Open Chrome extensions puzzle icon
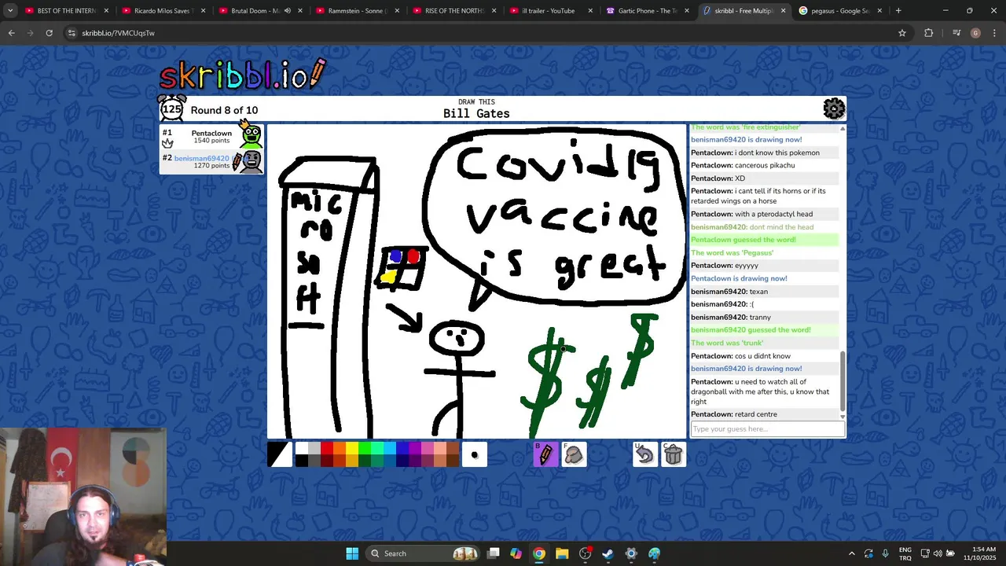This screenshot has width=1006, height=566. tap(929, 33)
